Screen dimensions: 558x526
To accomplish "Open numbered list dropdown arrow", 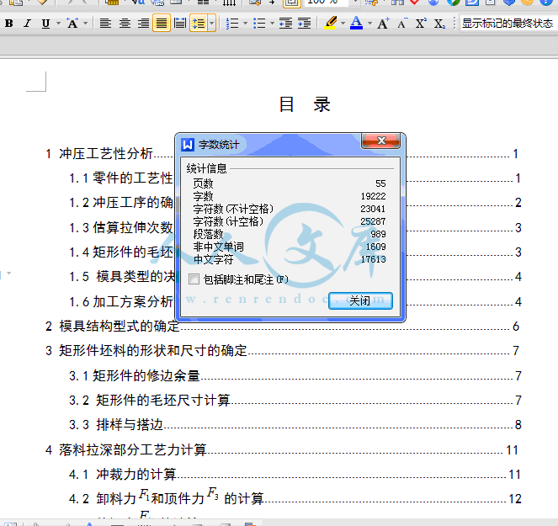I will (x=245, y=24).
